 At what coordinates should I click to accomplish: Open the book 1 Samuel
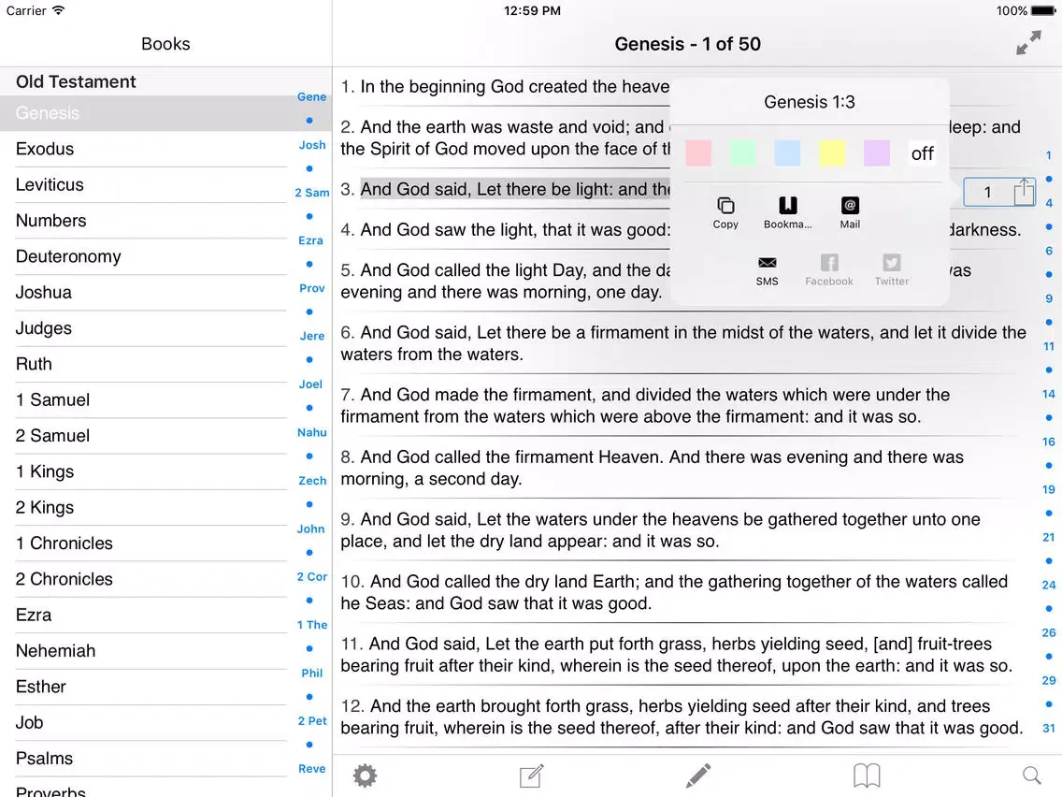tap(144, 400)
